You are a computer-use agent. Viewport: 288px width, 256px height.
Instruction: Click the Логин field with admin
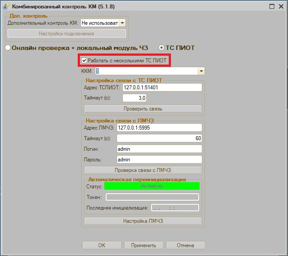159,149
